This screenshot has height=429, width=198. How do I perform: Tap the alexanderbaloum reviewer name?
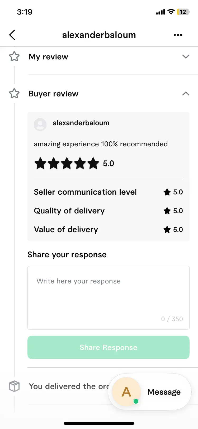(x=81, y=123)
